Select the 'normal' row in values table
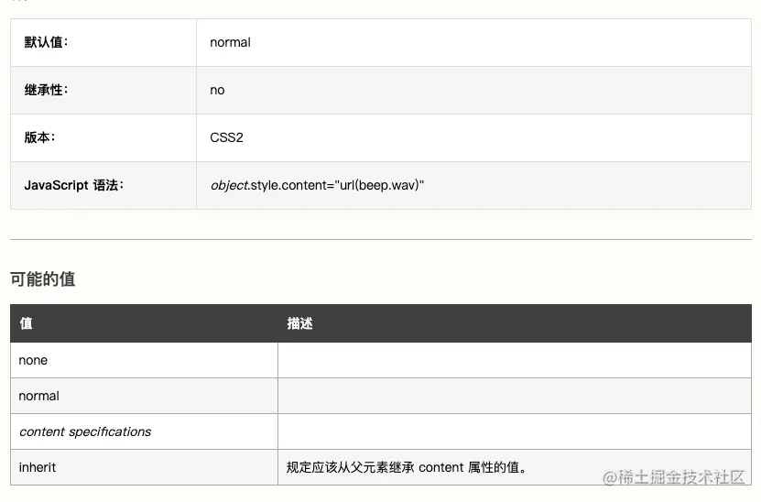The image size is (761, 502). (381, 396)
